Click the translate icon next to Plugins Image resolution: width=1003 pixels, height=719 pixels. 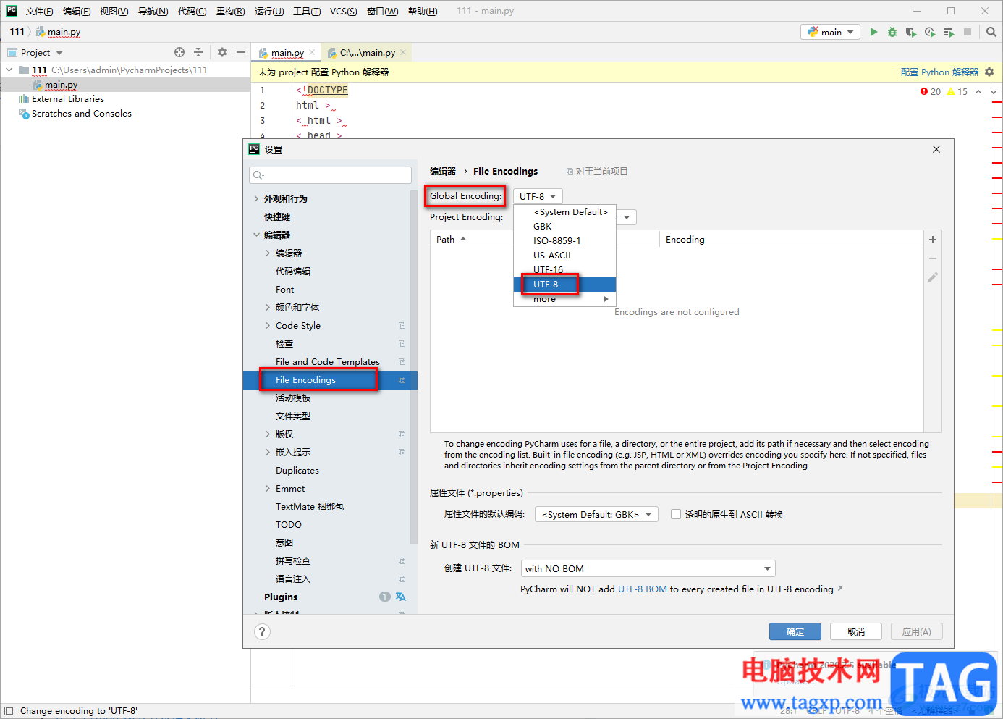point(401,597)
